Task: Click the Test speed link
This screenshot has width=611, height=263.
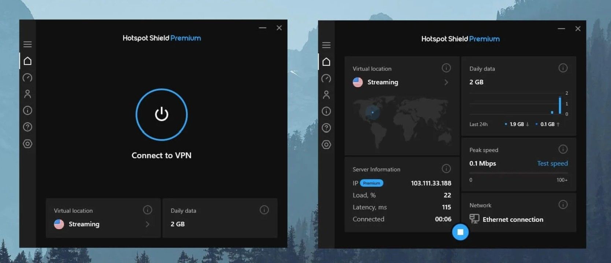Action: pyautogui.click(x=552, y=163)
